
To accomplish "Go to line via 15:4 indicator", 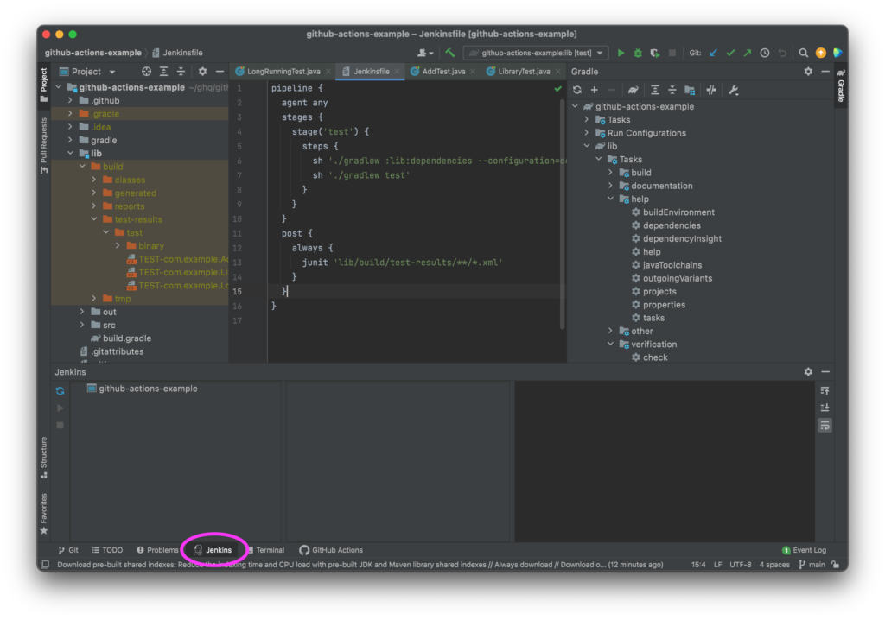I will point(698,565).
